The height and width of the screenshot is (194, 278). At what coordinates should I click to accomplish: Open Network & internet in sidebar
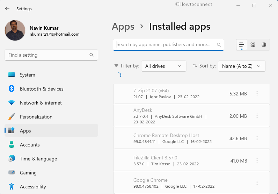51,103
